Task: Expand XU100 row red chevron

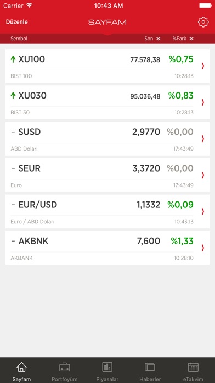Action: click(x=202, y=66)
